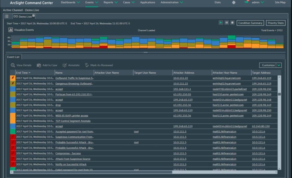292x178 pixels.
Task: Click the Condition Summary button
Action: coord(250,23)
